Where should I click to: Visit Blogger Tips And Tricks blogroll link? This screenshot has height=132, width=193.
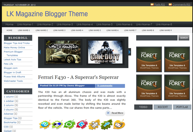(x=17, y=43)
